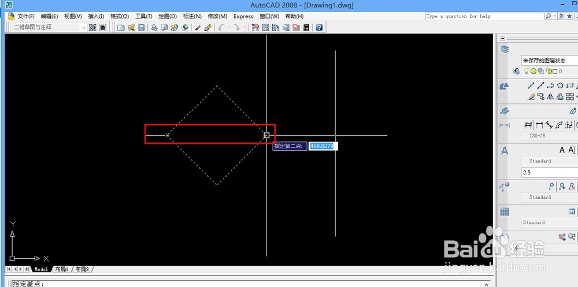Save the drawing with the floppy icon
The height and width of the screenshot is (287, 578).
(141, 27)
